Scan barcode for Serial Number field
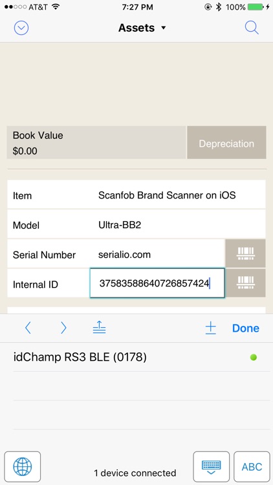Viewport: 273px width, 485px height. (245, 253)
